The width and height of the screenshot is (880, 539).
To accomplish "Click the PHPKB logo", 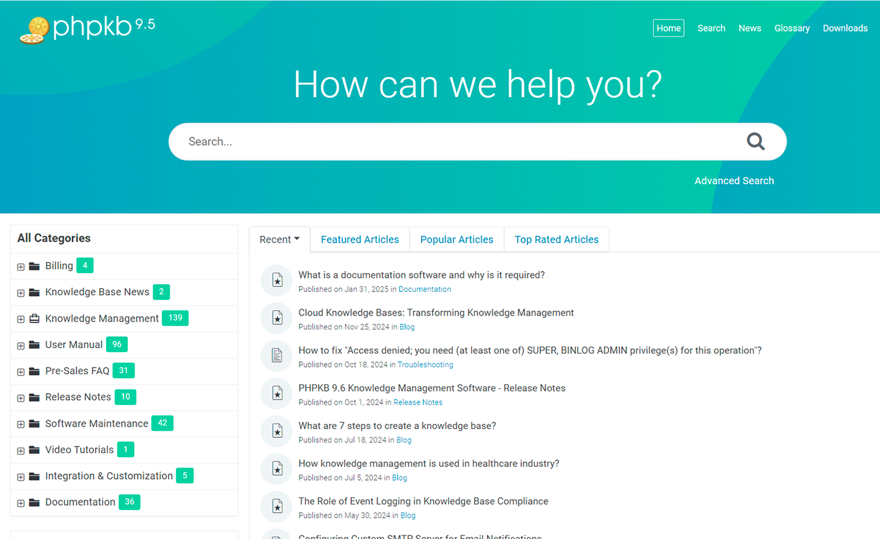I will click(88, 29).
